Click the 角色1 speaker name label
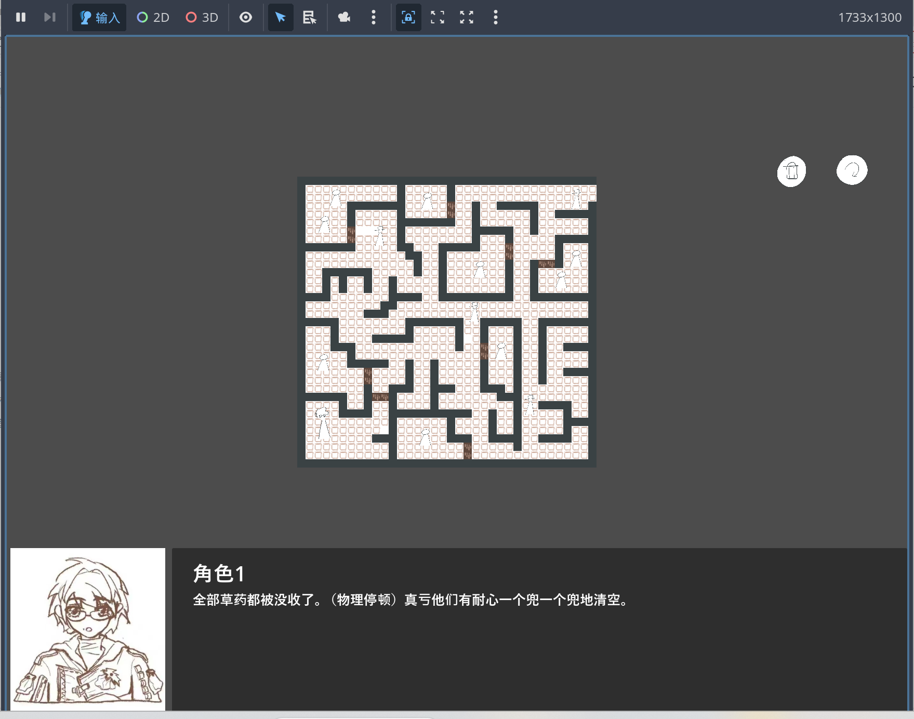 [x=218, y=574]
